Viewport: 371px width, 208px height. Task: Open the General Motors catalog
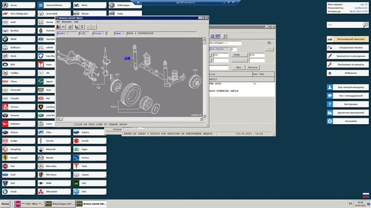(x=54, y=5)
